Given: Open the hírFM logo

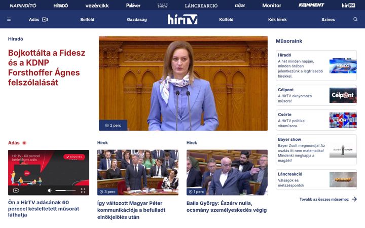Looking at the screenshot, I should pos(348,6).
